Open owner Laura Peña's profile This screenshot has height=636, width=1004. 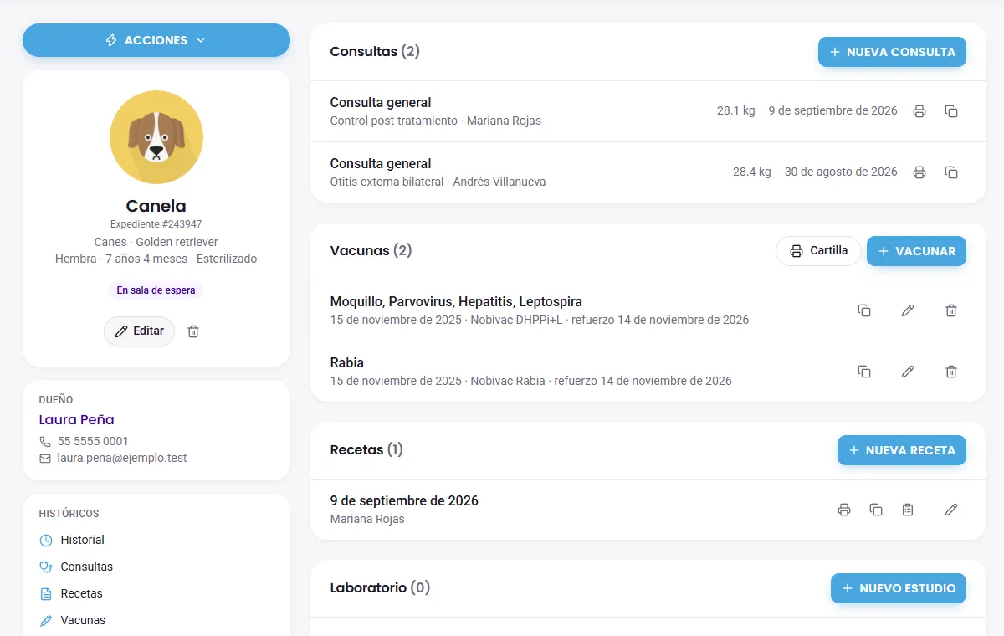[x=77, y=420]
